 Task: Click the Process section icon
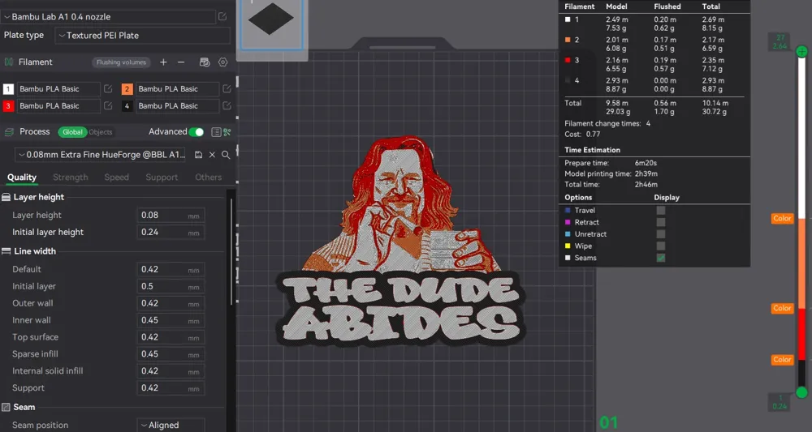click(8, 132)
